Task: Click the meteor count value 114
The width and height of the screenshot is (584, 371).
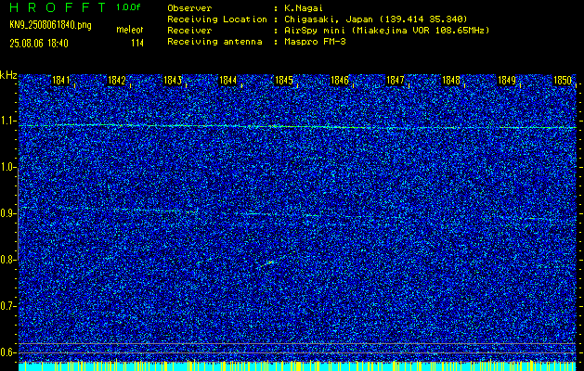Action: tap(137, 44)
